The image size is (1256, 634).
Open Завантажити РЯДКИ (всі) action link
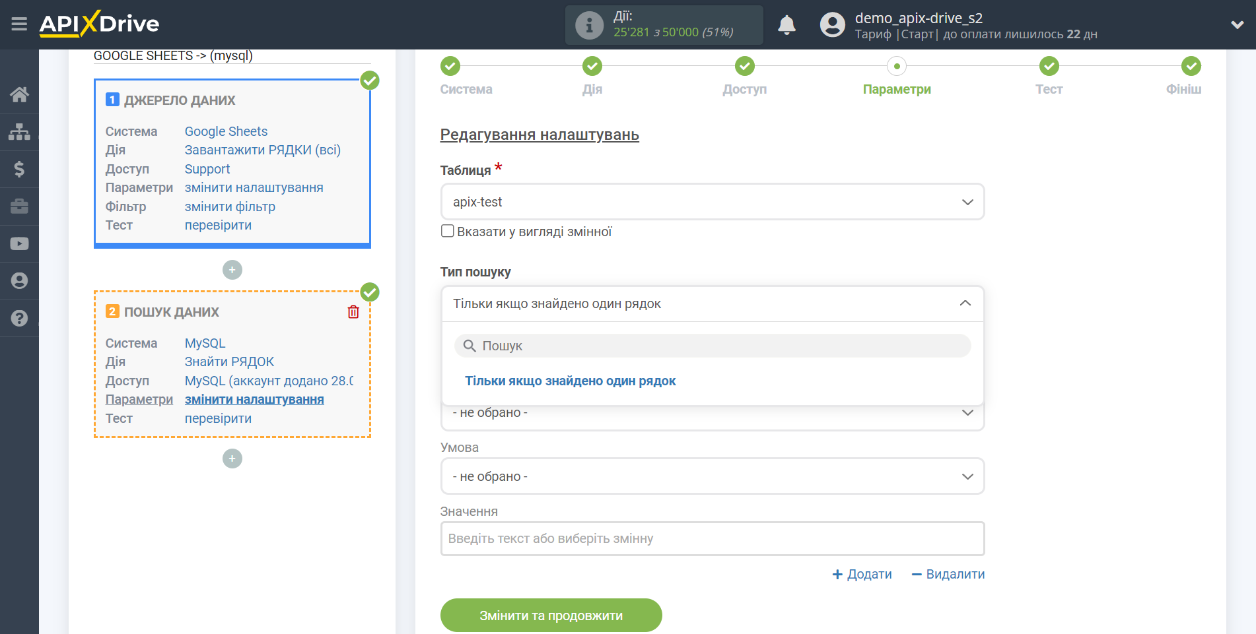click(x=263, y=150)
